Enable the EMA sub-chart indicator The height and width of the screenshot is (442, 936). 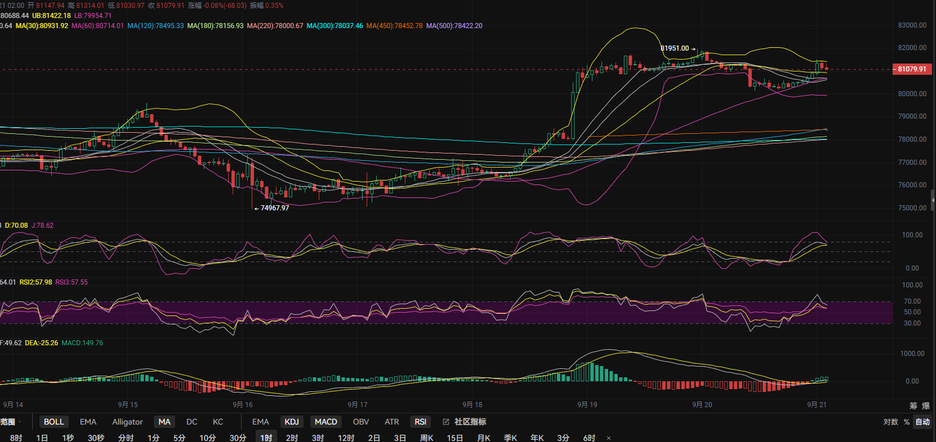260,422
